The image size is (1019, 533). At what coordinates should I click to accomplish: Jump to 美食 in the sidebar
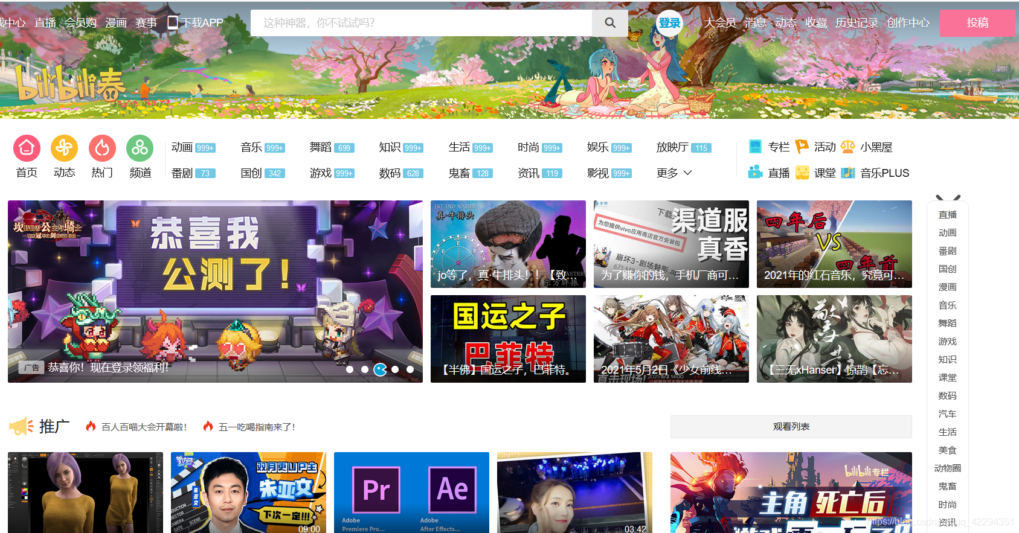(947, 450)
